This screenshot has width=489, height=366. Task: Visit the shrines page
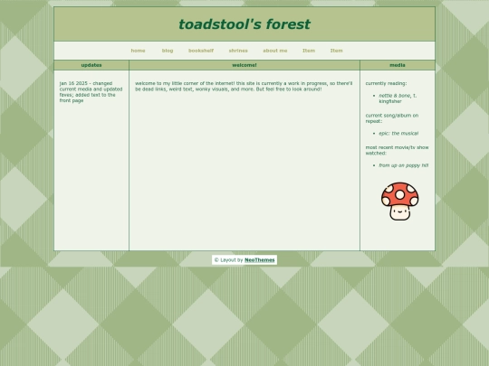point(238,51)
